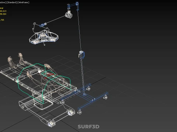Select the round bulb at lamp arm joint
The height and width of the screenshot is (132, 177).
tap(69, 14)
